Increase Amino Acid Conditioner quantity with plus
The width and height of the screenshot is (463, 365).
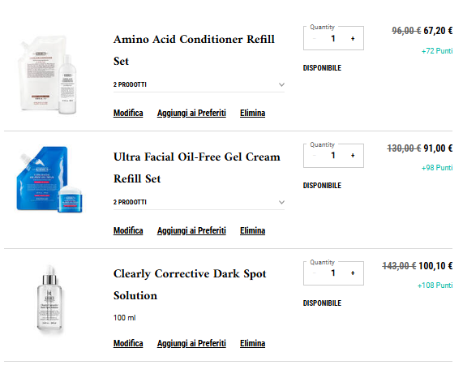click(353, 39)
